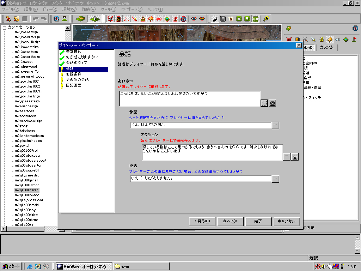Image resolution: width=361 pixels, height=271 pixels.
Task: Open the ツール menu
Action: click(x=108, y=9)
